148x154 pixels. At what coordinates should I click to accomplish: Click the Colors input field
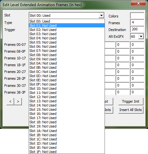point(137,16)
